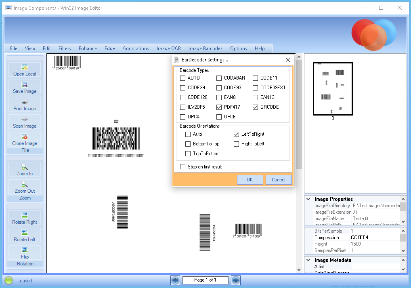This screenshot has height=288, width=411.
Task: Click image viewer scroll down arrow
Action: (299, 270)
